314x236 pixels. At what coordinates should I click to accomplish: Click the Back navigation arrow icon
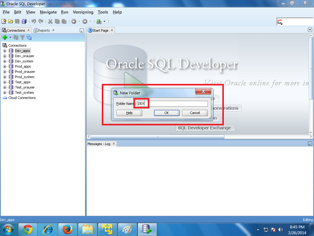click(x=74, y=21)
